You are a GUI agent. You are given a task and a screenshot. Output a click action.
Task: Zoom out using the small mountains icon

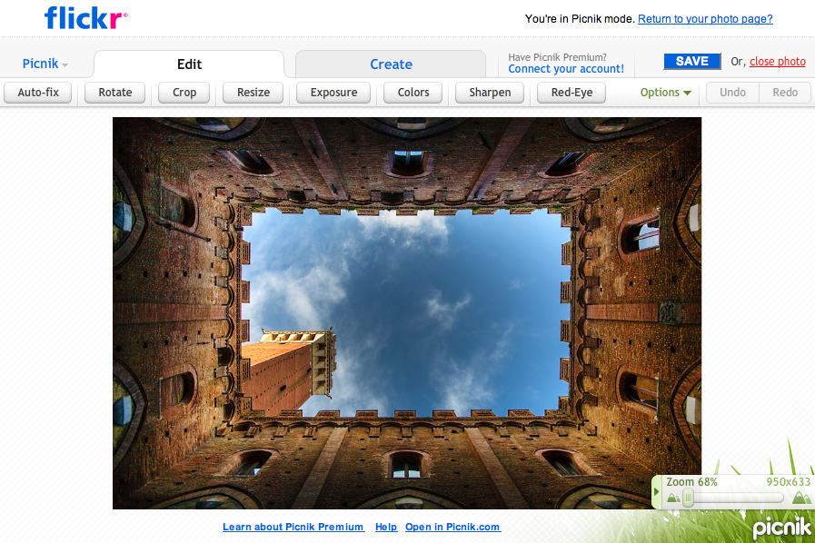tap(671, 498)
